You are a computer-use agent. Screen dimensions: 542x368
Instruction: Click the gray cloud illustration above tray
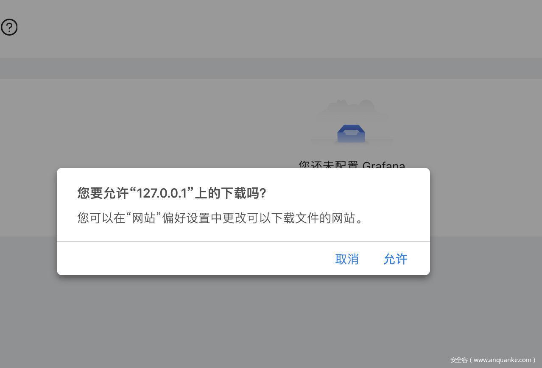point(352,109)
